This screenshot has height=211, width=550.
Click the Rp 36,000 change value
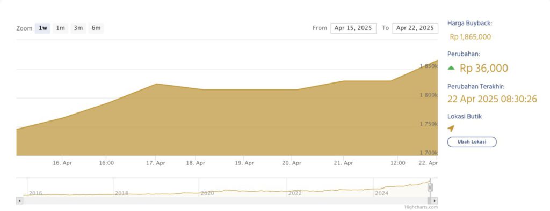(x=484, y=68)
